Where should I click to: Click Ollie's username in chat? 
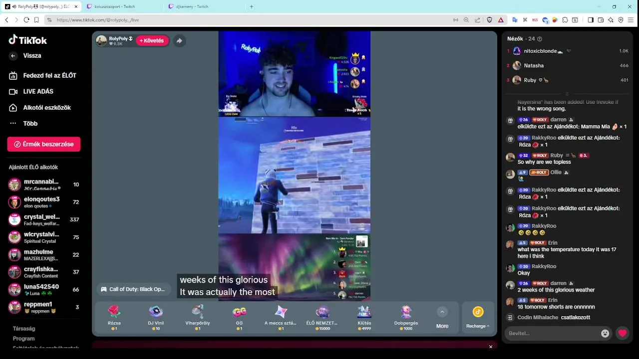[556, 173]
